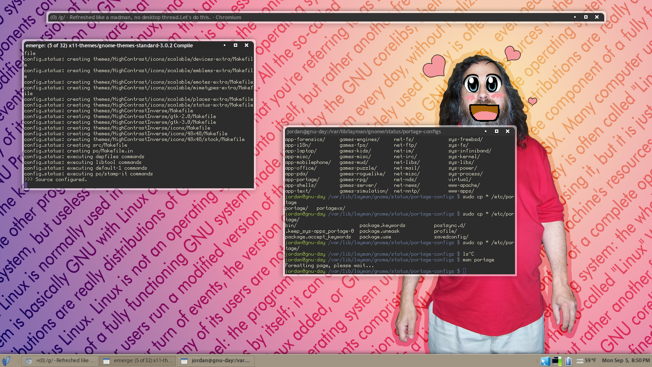Switch to the jordan@gnu-day taskbar entry

(215, 361)
